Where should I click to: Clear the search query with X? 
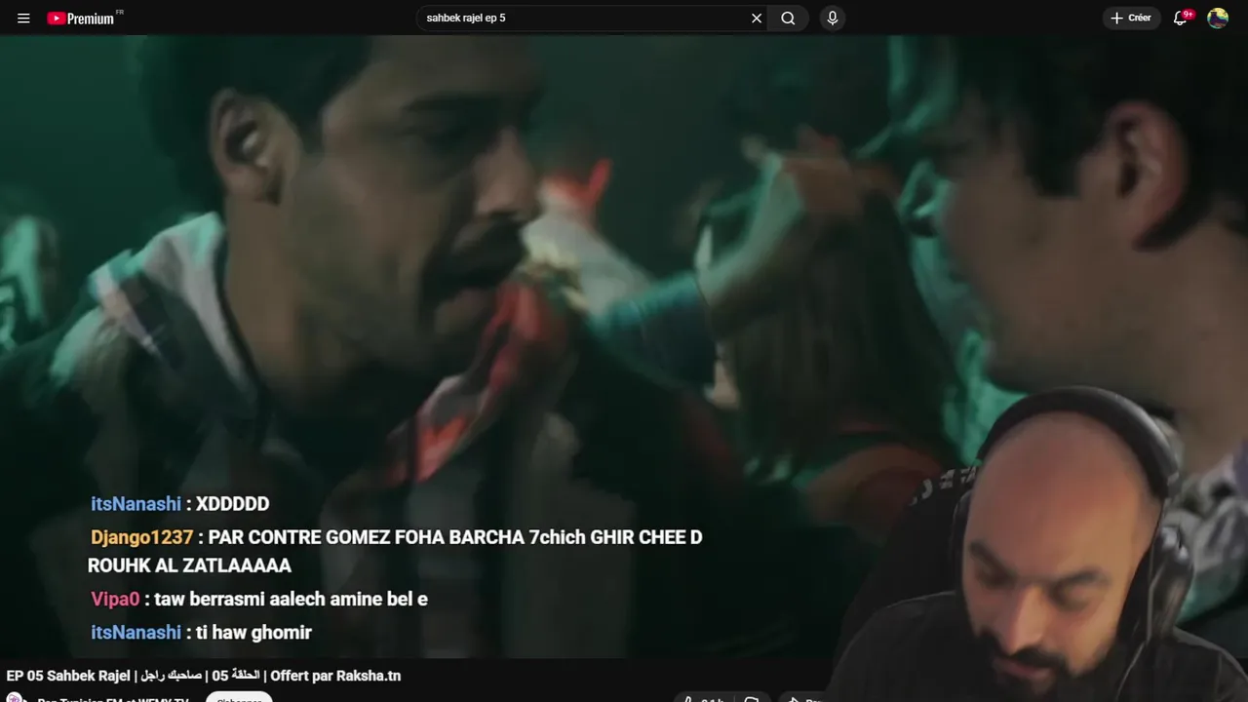757,18
